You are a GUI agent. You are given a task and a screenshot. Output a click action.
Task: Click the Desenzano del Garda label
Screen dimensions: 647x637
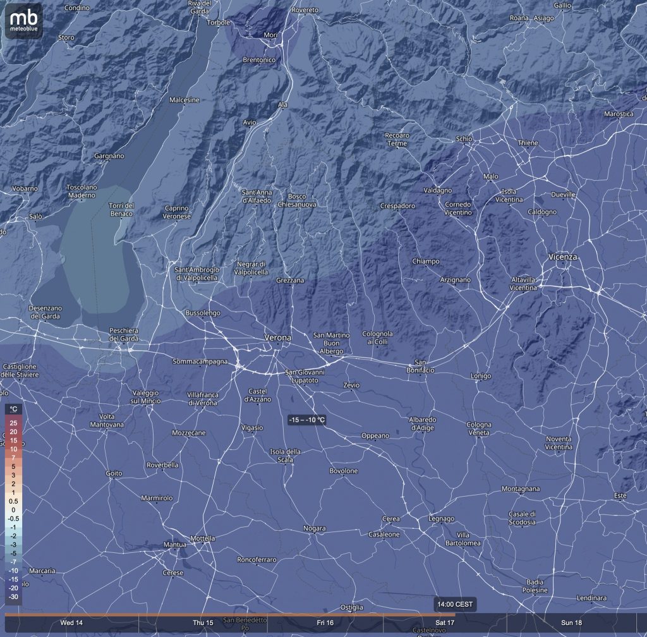(45, 312)
